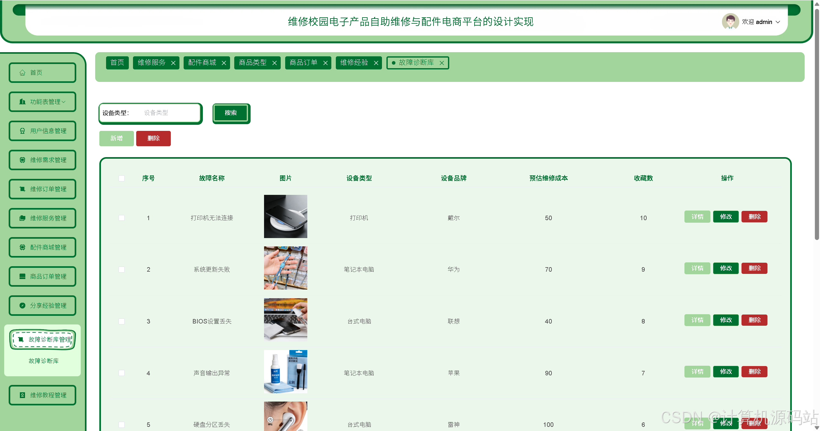Click the red 删除 button above table
Screen dimensions: 820x431
click(153, 139)
